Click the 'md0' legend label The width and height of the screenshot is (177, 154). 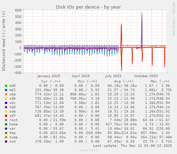(12, 86)
